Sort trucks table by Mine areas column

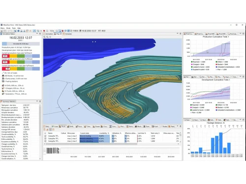click(x=71, y=133)
